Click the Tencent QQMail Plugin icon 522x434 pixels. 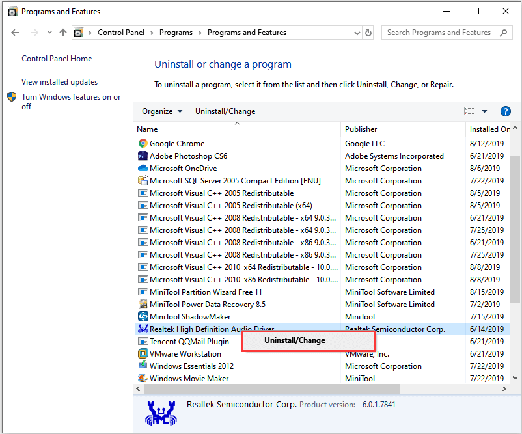143,341
